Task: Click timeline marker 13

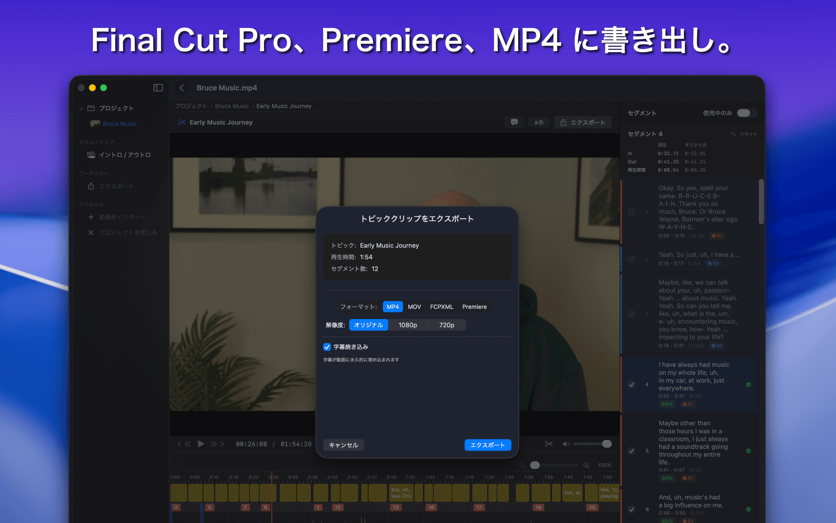Action: coord(396,507)
